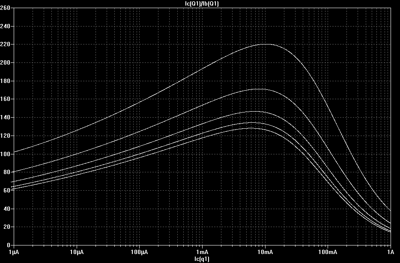Click the 120 vertical axis label
This screenshot has height=263, width=400.
coord(5,136)
